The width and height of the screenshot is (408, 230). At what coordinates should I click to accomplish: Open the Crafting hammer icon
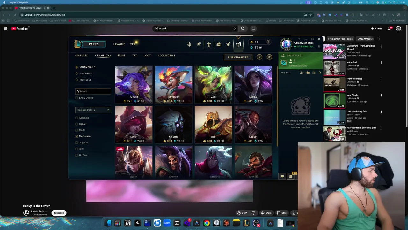tap(229, 44)
